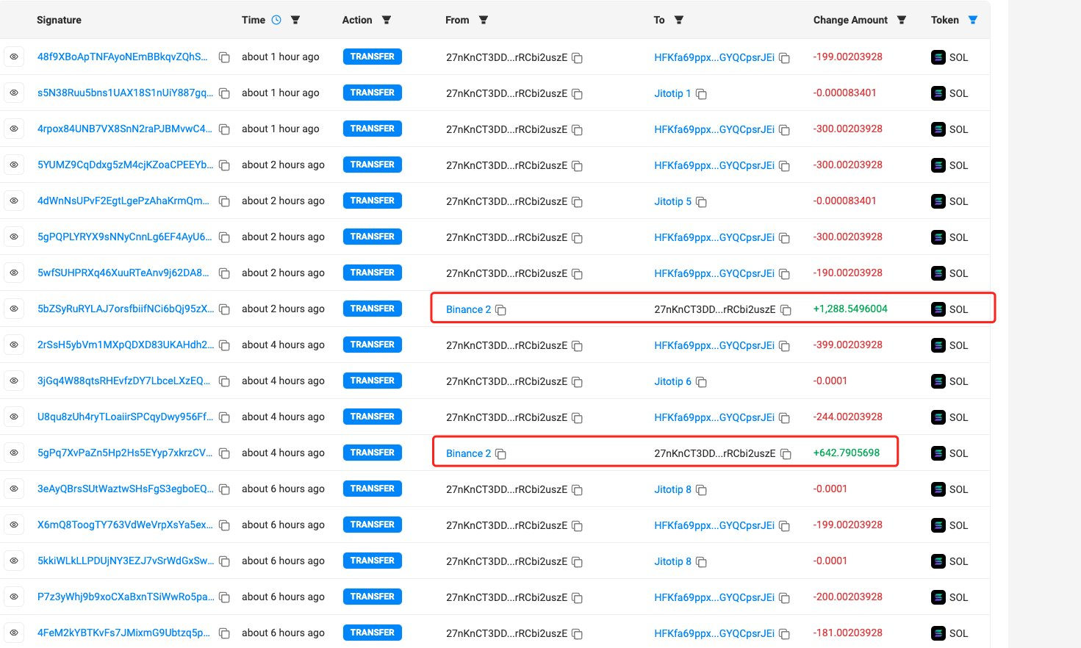The image size is (1081, 648).
Task: Copy Jitotip 6 address
Action: click(702, 381)
